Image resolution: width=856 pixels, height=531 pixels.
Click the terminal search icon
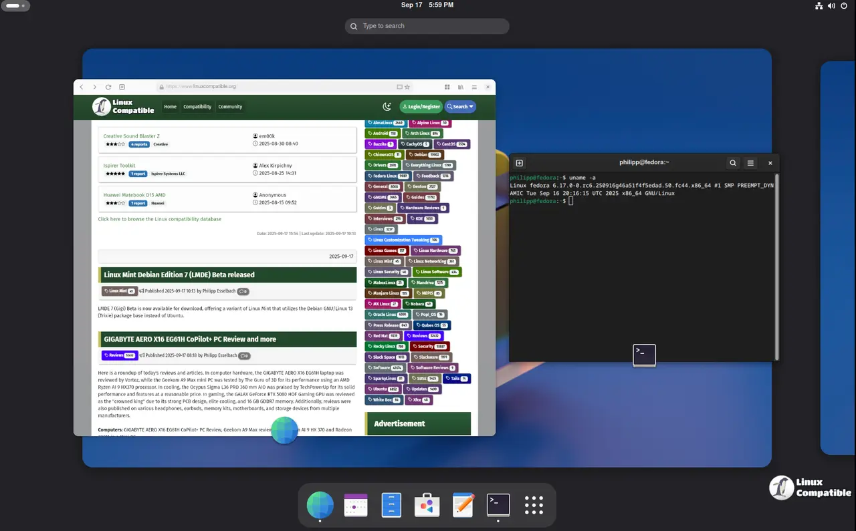[x=733, y=162]
